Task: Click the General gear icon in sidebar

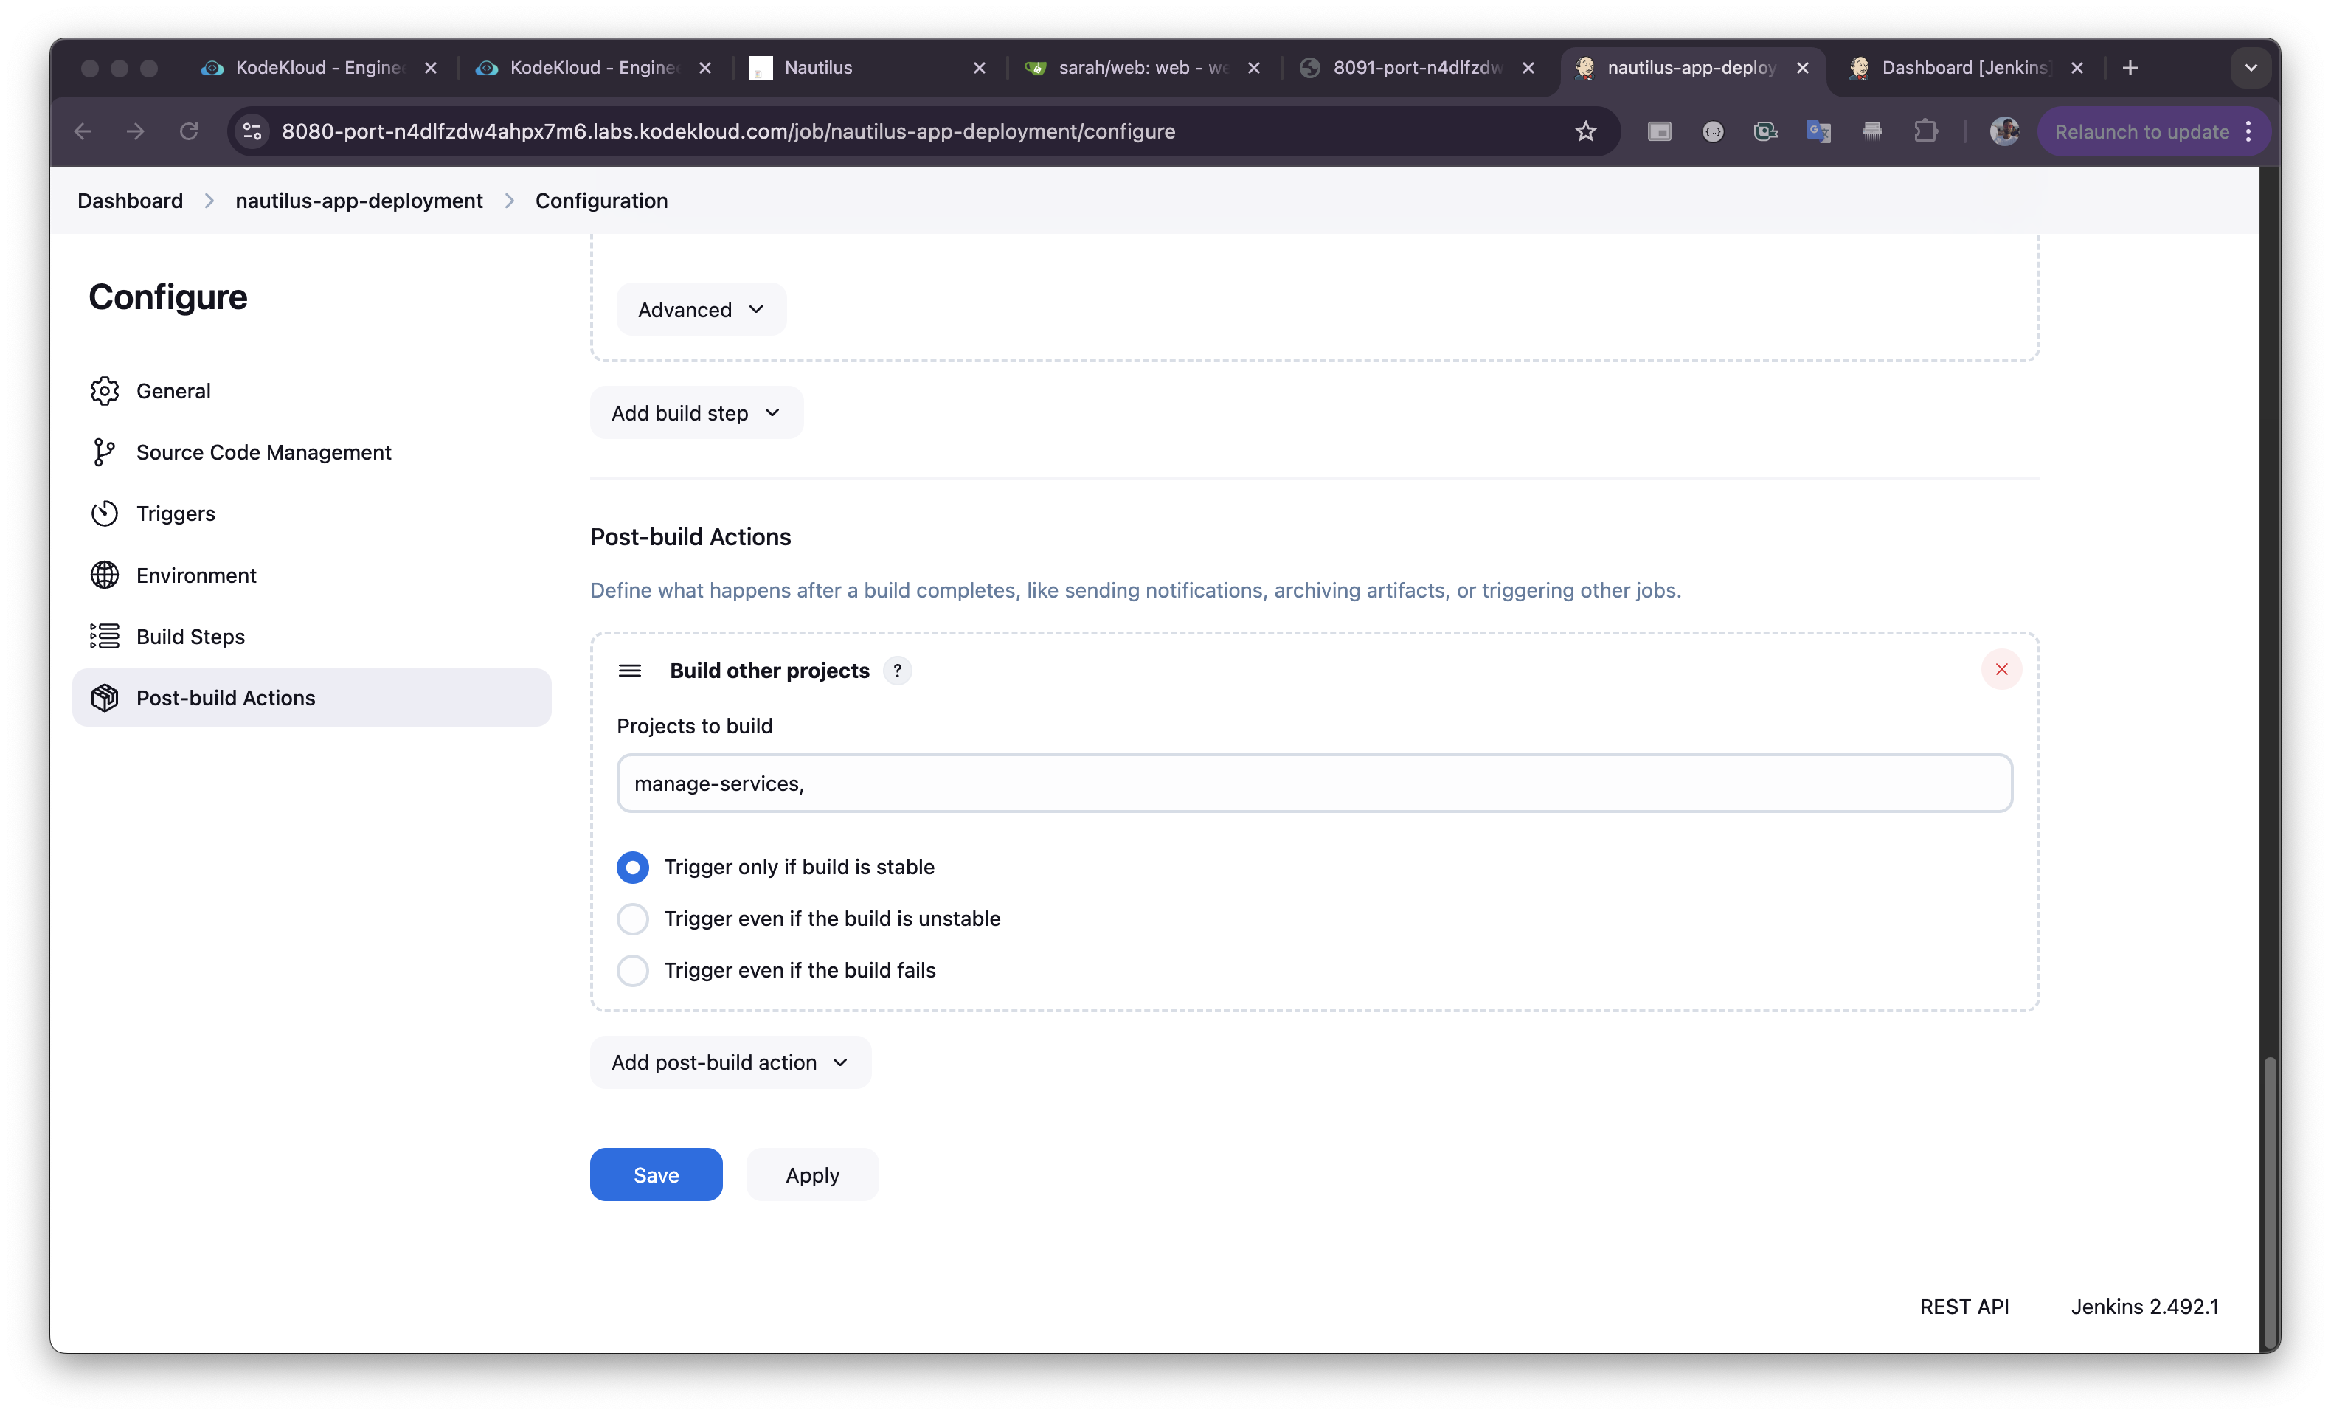Action: click(104, 391)
